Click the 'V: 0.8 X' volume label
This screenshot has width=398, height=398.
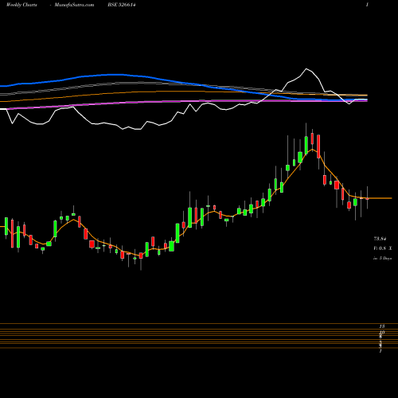(382, 248)
